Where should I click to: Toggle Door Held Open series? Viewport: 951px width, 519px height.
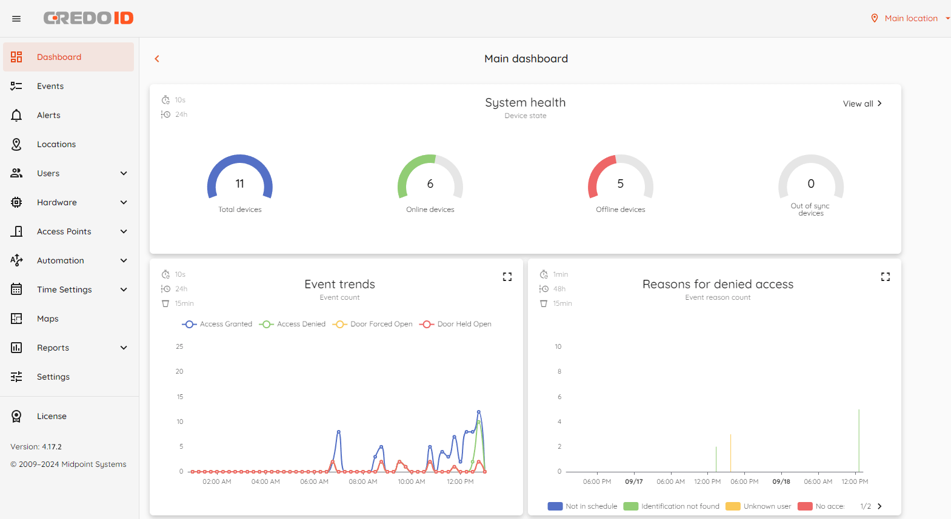(455, 324)
